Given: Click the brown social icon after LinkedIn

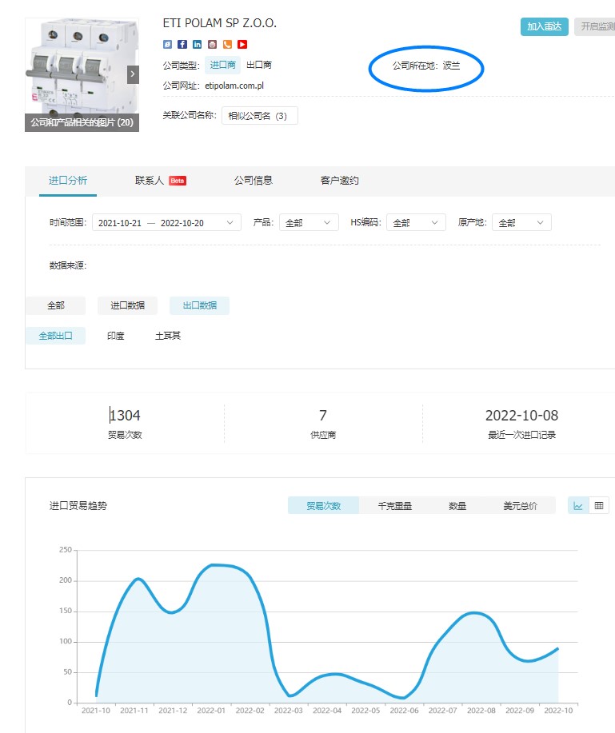Looking at the screenshot, I should point(212,45).
